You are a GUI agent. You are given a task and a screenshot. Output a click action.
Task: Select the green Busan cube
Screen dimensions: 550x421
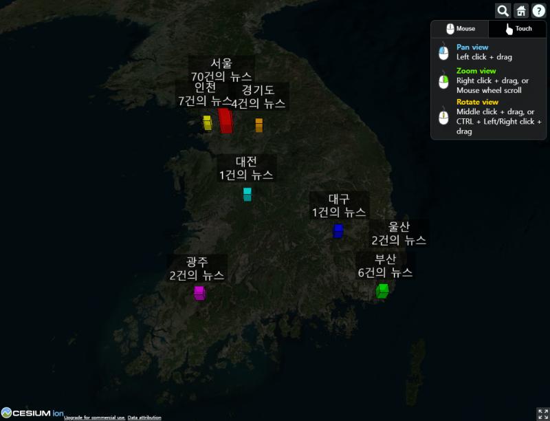(x=382, y=291)
